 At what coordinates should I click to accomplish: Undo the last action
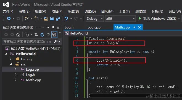click(x=66, y=19)
